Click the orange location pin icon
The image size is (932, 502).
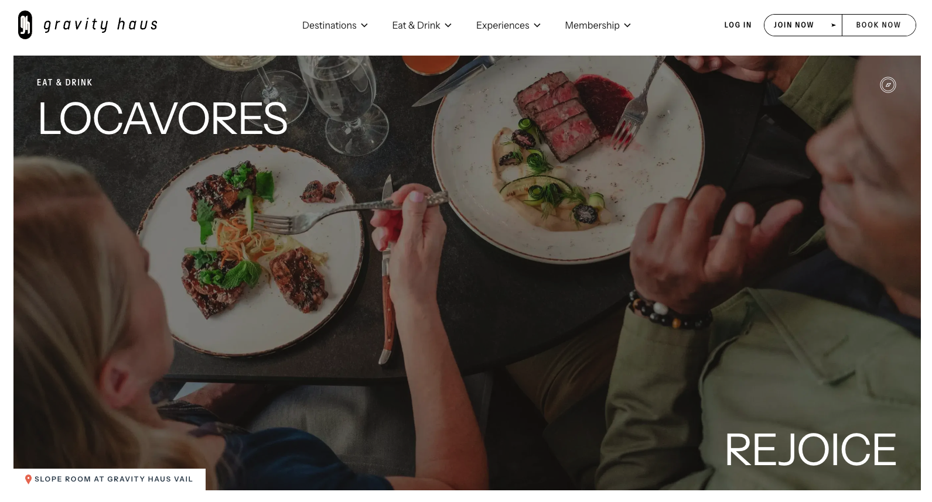[x=28, y=479]
